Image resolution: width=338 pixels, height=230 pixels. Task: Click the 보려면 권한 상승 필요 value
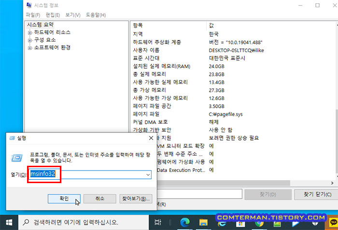coord(234,138)
